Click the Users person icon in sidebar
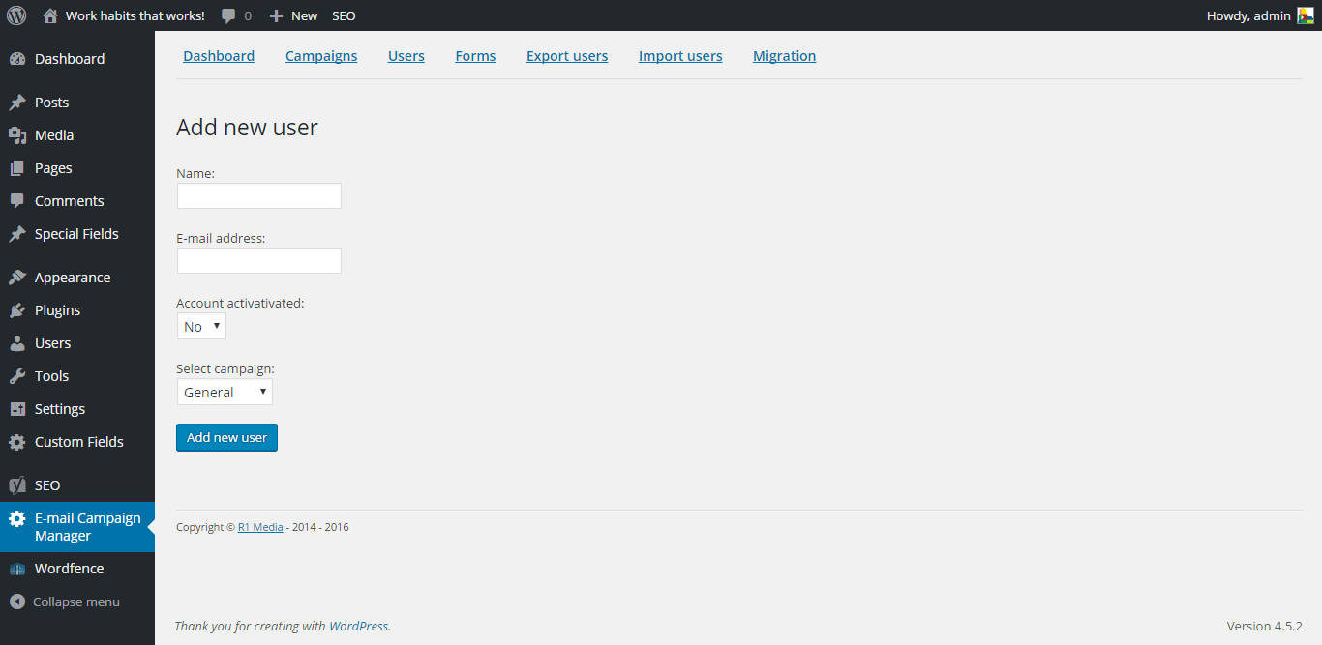1322x645 pixels. pos(17,343)
